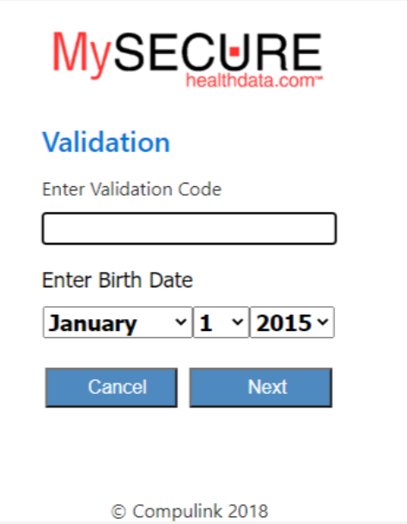This screenshot has height=524, width=407.
Task: Click the Cancel button
Action: coord(111,388)
